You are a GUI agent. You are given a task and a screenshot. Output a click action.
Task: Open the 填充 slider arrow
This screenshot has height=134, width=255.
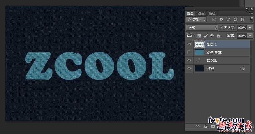(250, 36)
